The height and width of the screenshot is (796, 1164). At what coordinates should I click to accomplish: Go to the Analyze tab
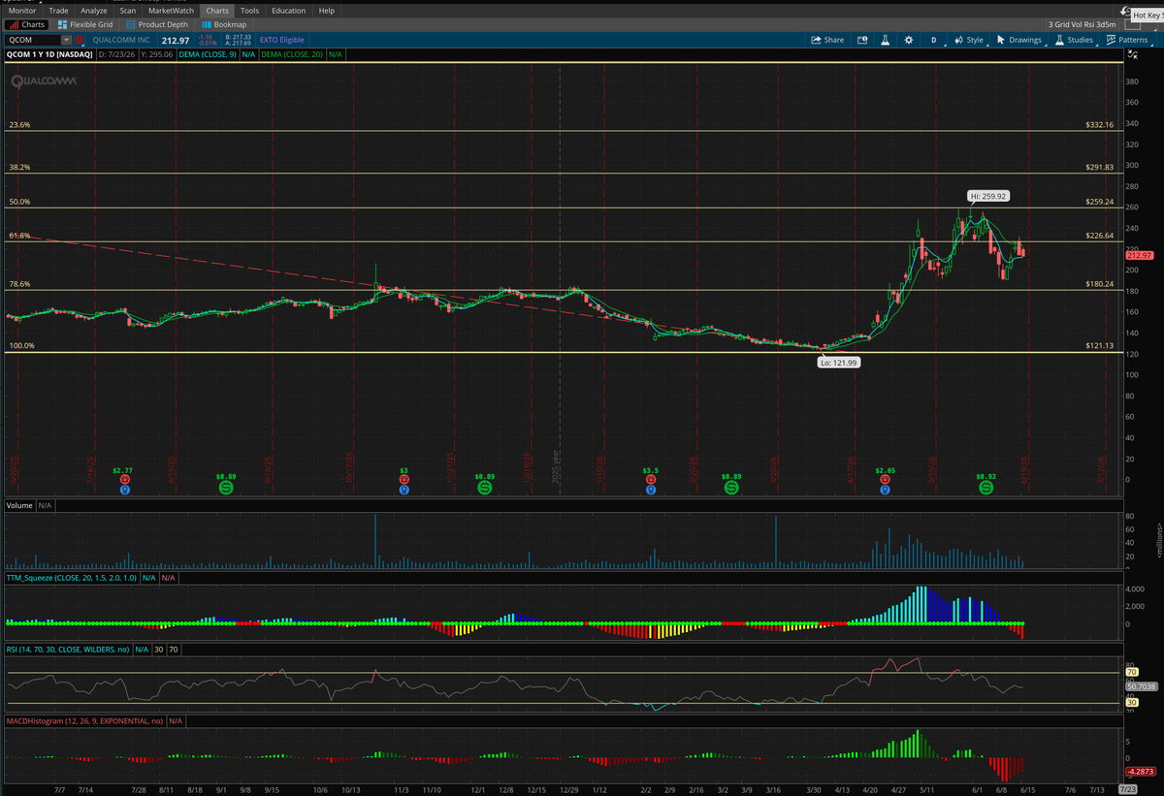tap(94, 10)
